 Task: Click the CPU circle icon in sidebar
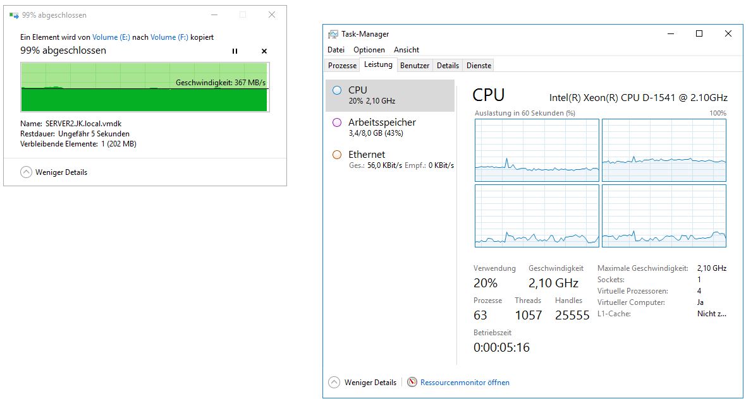coord(337,90)
